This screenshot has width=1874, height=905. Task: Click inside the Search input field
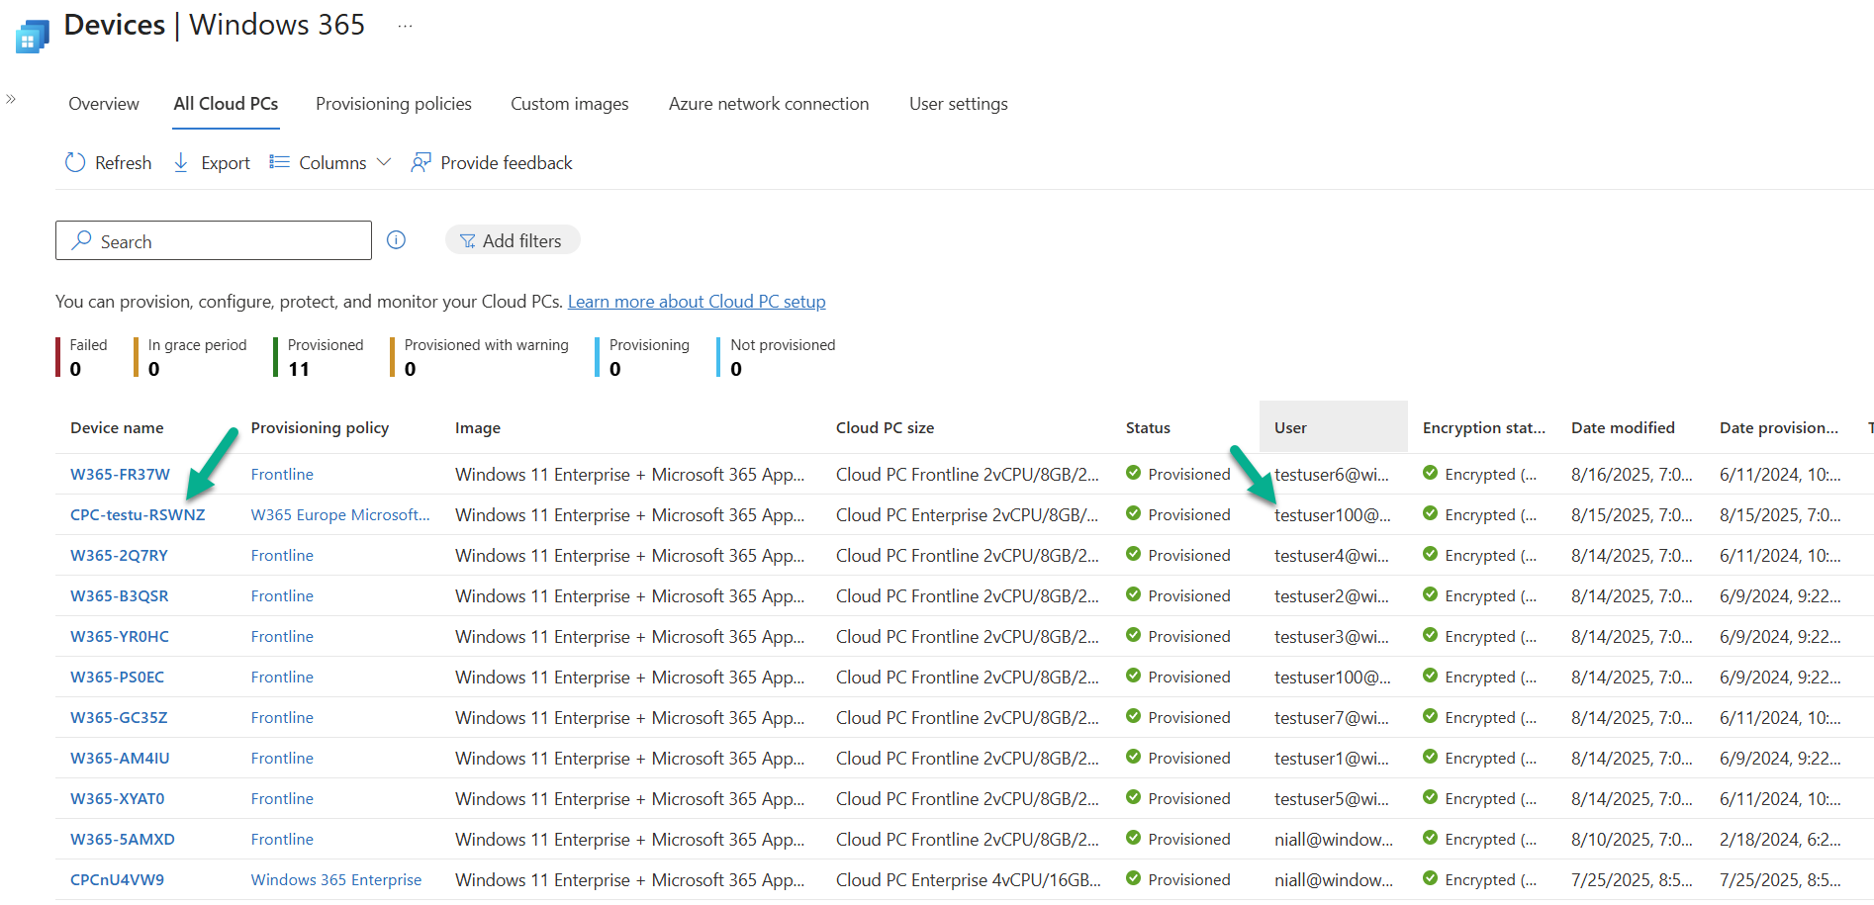click(228, 241)
